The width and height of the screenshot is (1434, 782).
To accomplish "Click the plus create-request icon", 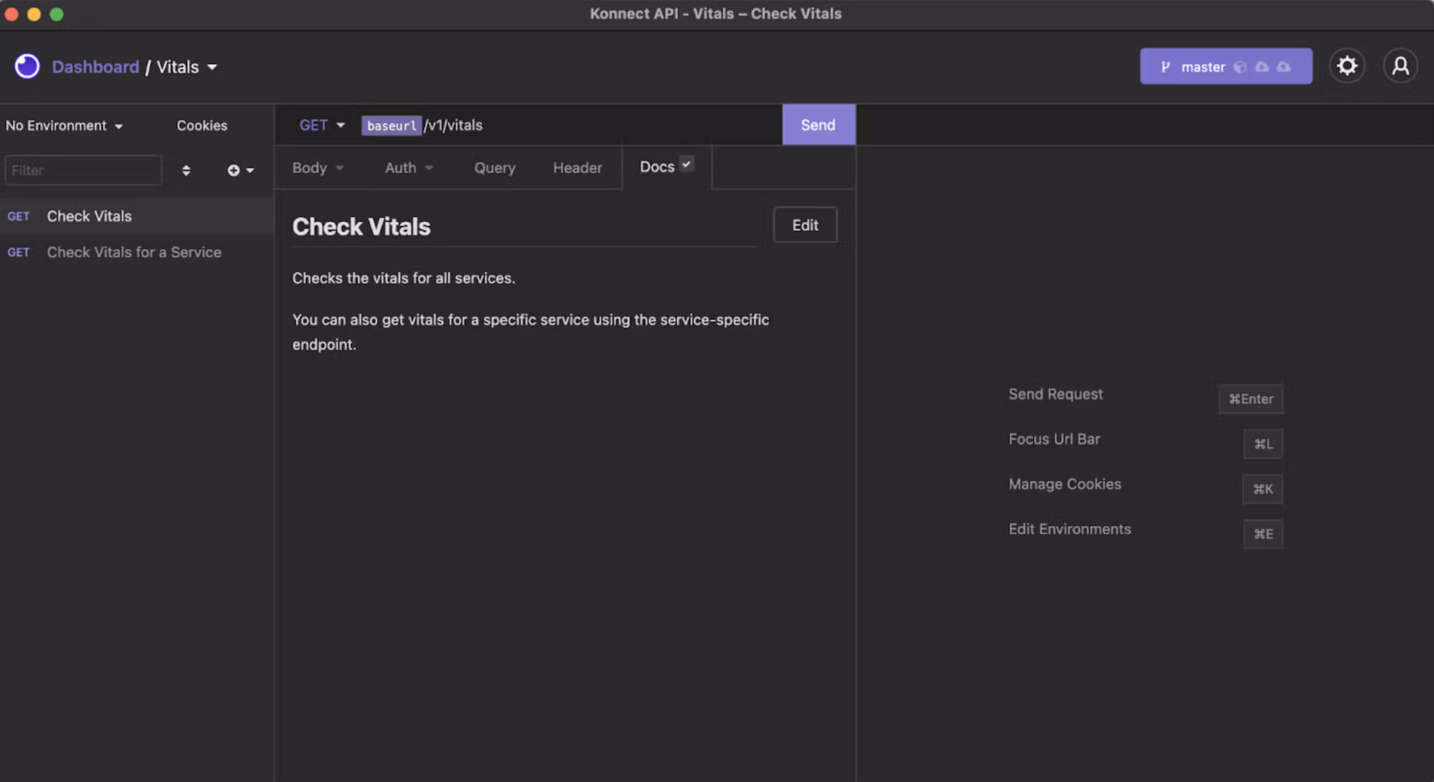I will [x=234, y=171].
